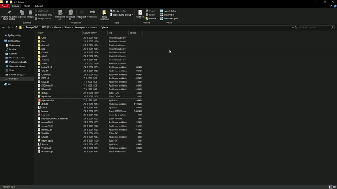Image resolution: width=337 pixels, height=189 pixels.
Task: Click Upraviť in ribbon
Action: pos(151,15)
